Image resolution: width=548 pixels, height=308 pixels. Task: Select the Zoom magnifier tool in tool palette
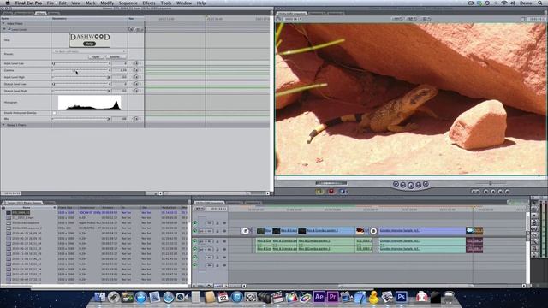pyautogui.click(x=534, y=241)
